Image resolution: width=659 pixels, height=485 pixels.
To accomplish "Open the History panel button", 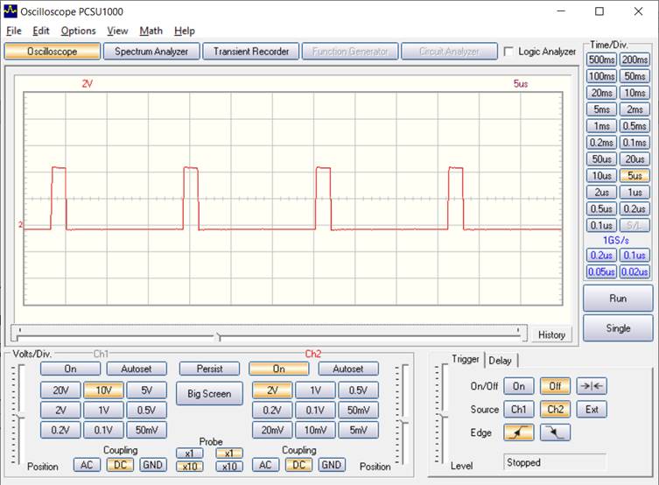I will tap(550, 334).
